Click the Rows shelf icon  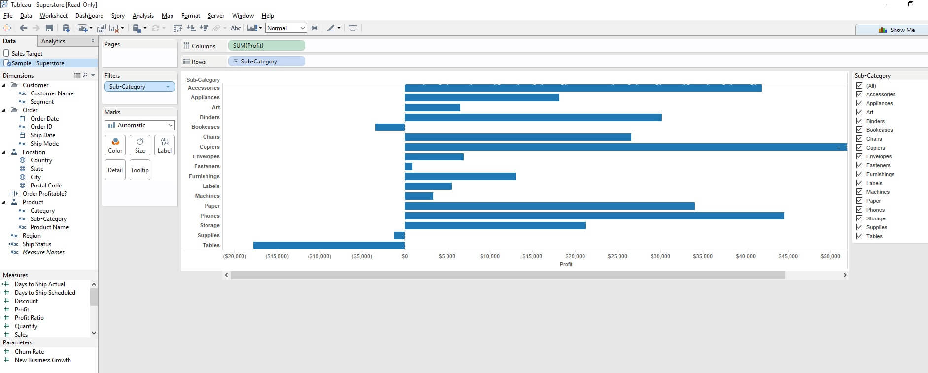186,62
